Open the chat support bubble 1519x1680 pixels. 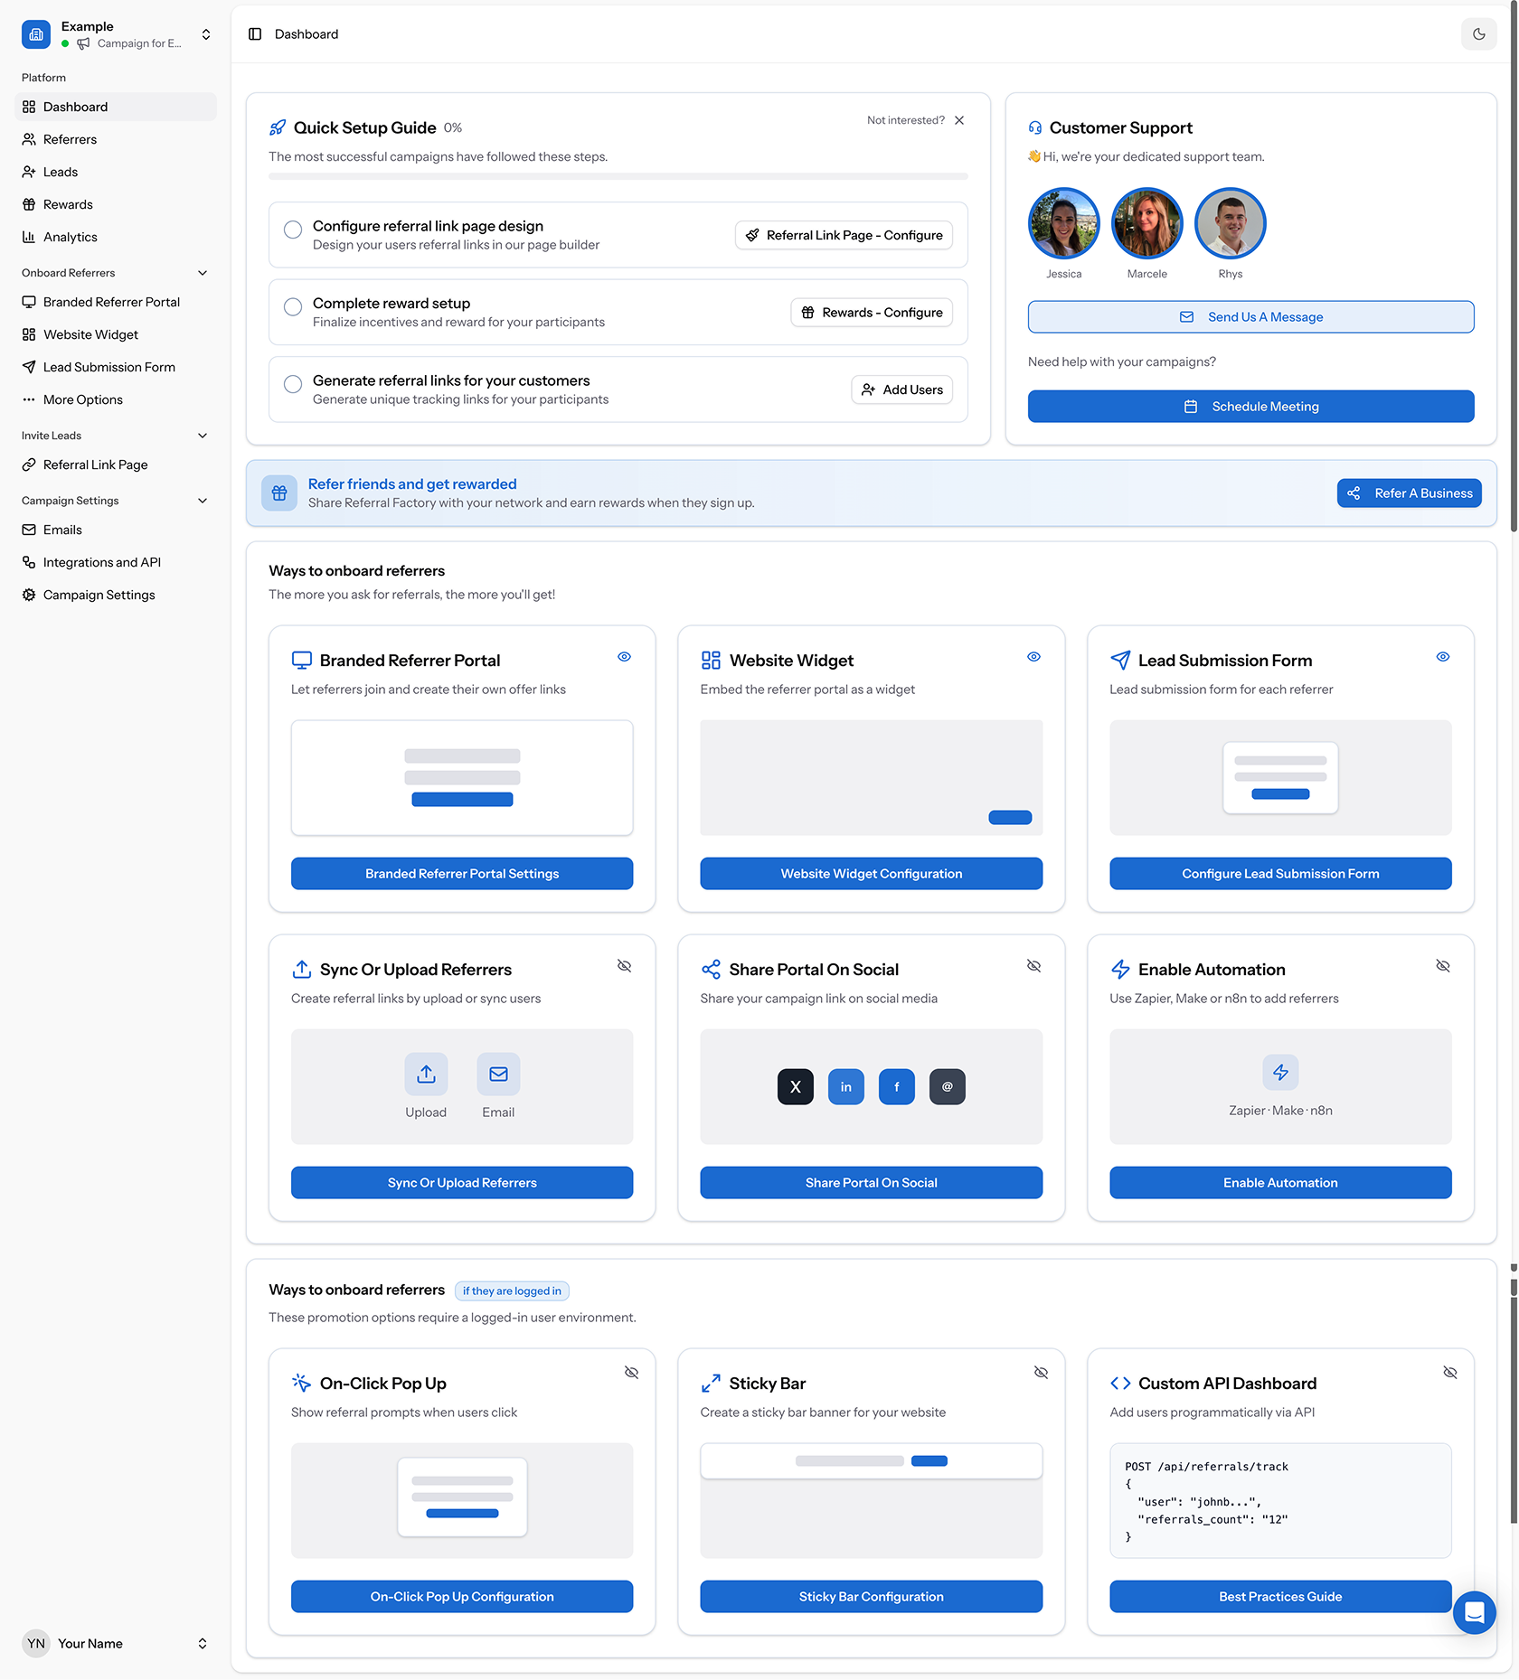point(1474,1612)
